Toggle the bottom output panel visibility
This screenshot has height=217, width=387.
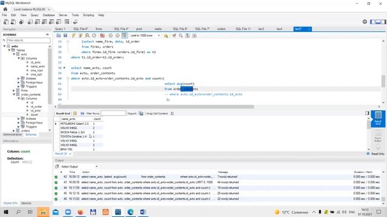click(x=378, y=22)
